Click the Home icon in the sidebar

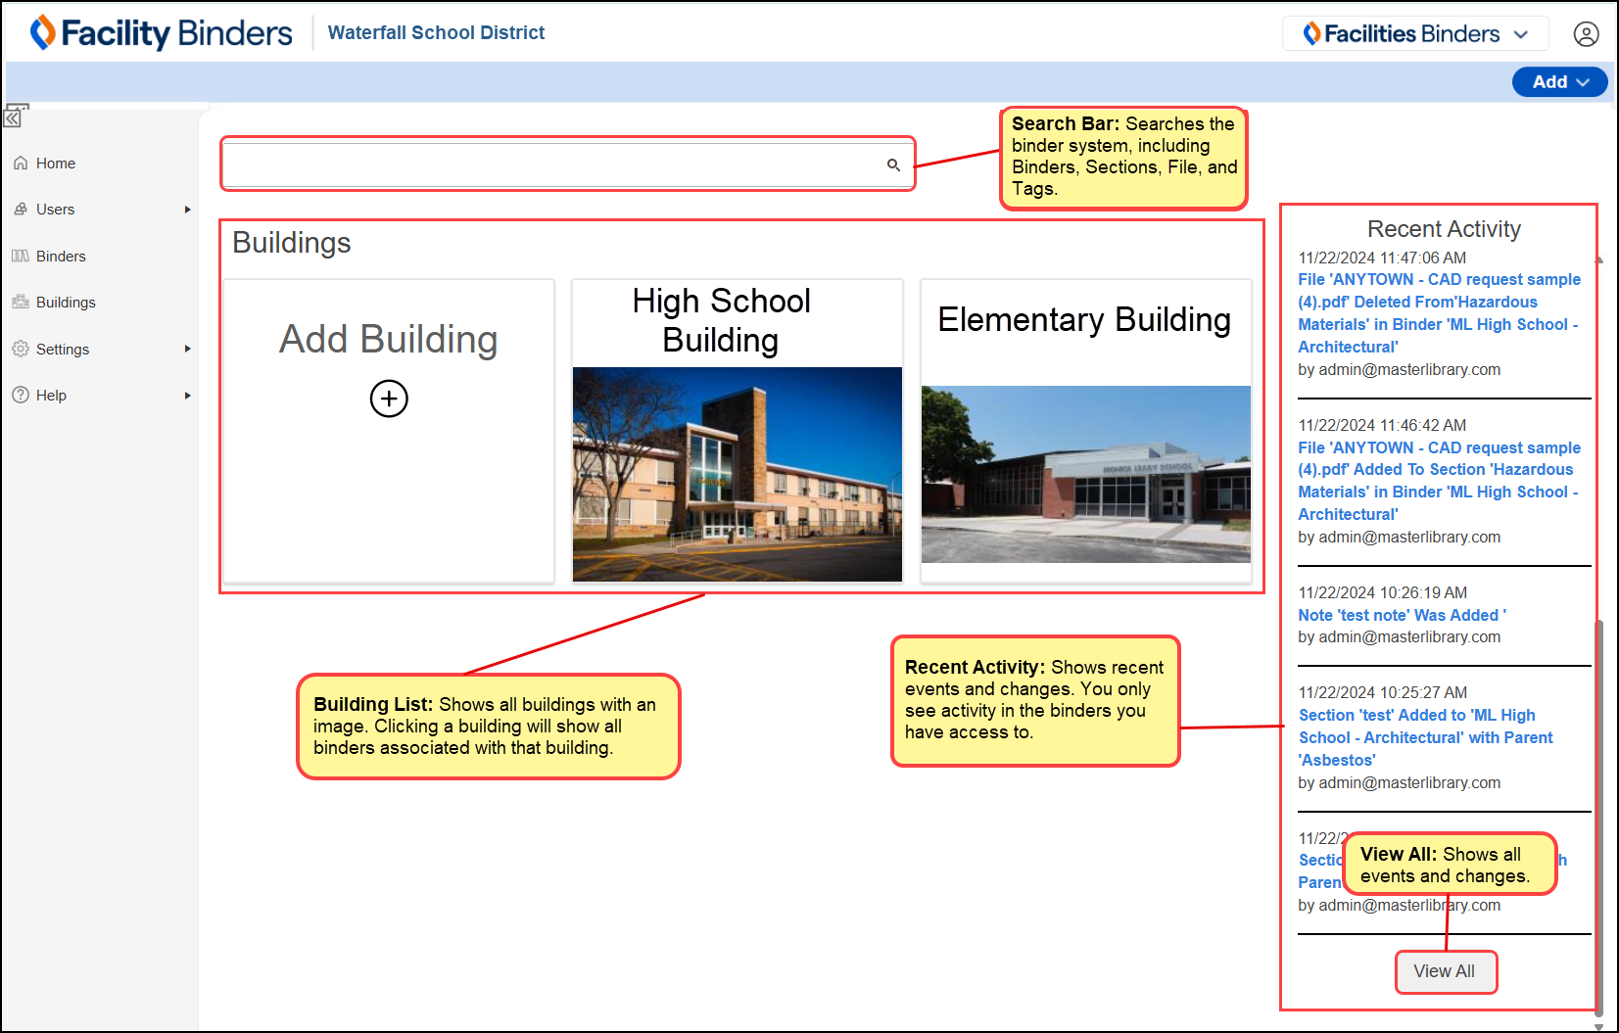click(21, 164)
